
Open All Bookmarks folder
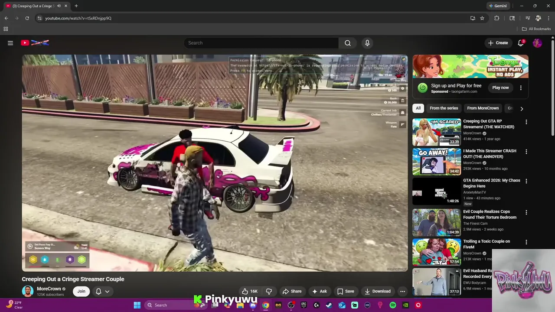click(x=536, y=29)
